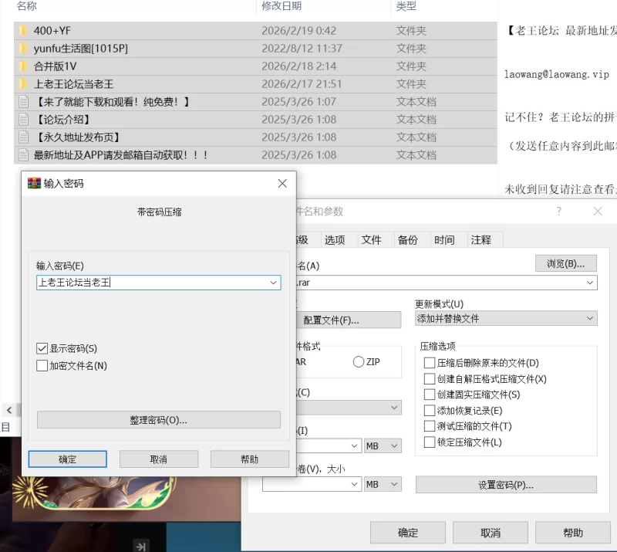The width and height of the screenshot is (617, 552).
Task: Open the 400+YF folder icon
Action: pyautogui.click(x=23, y=30)
